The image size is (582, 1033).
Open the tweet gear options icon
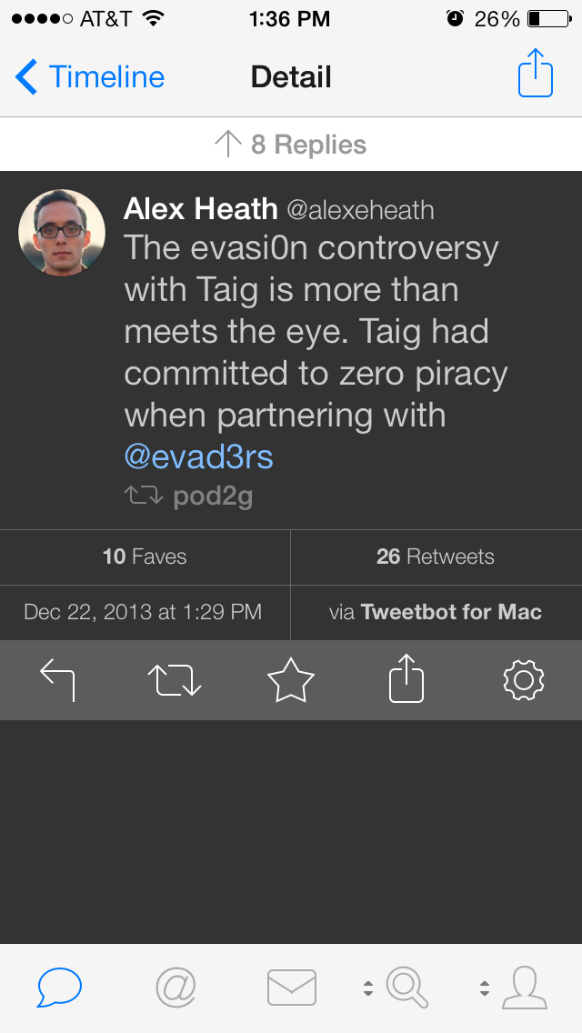pyautogui.click(x=523, y=679)
